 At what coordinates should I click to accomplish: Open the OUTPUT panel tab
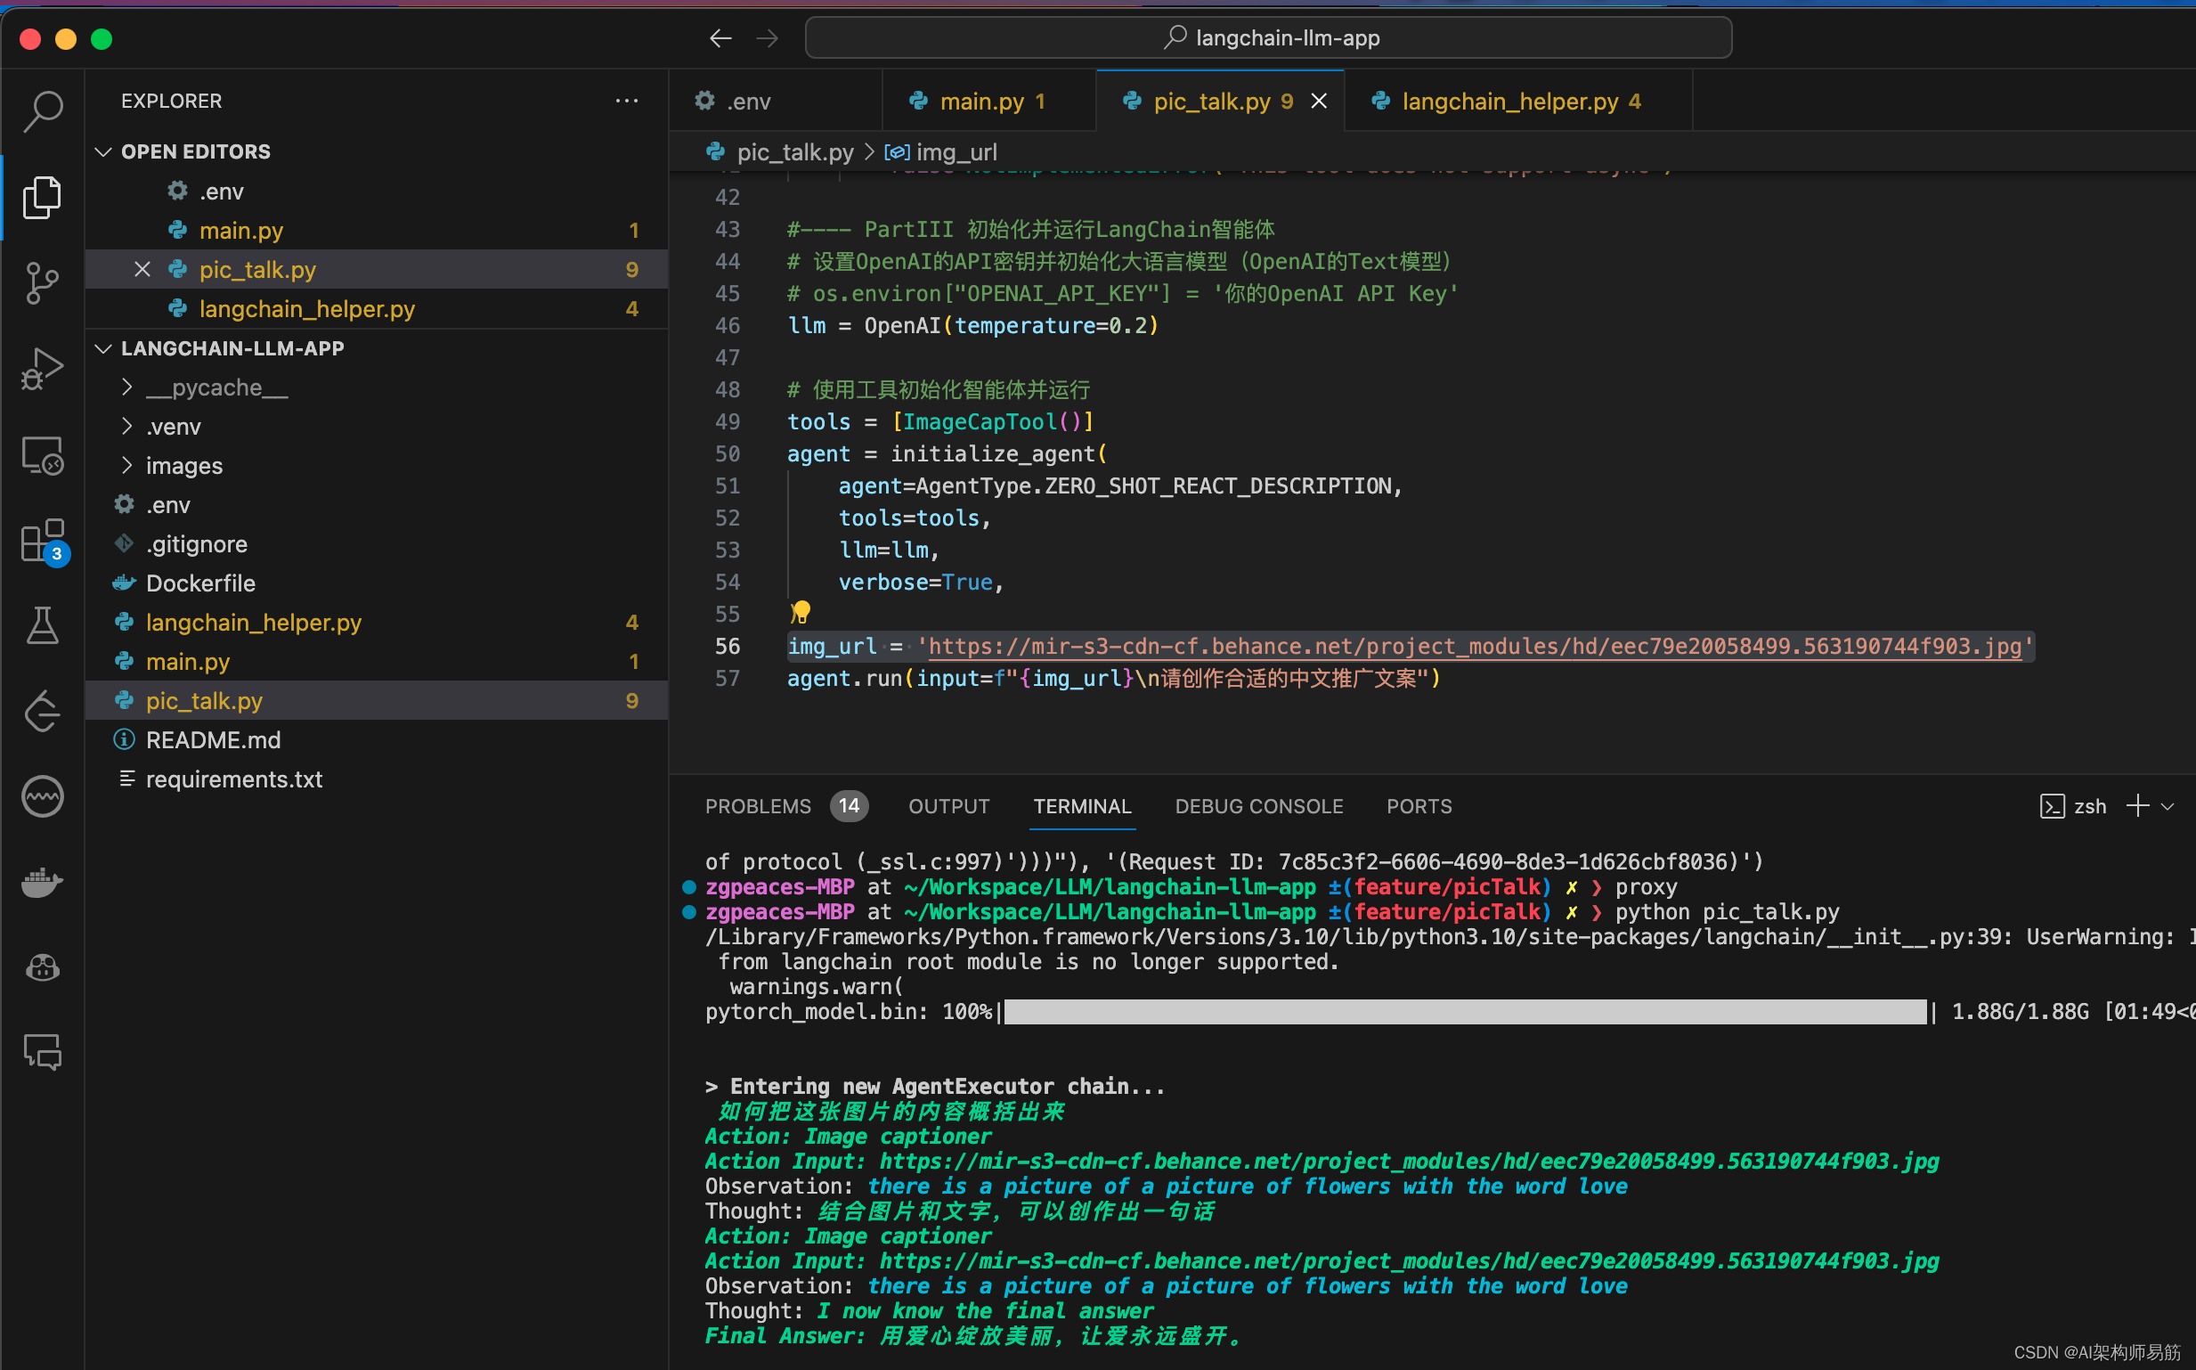pyautogui.click(x=948, y=805)
